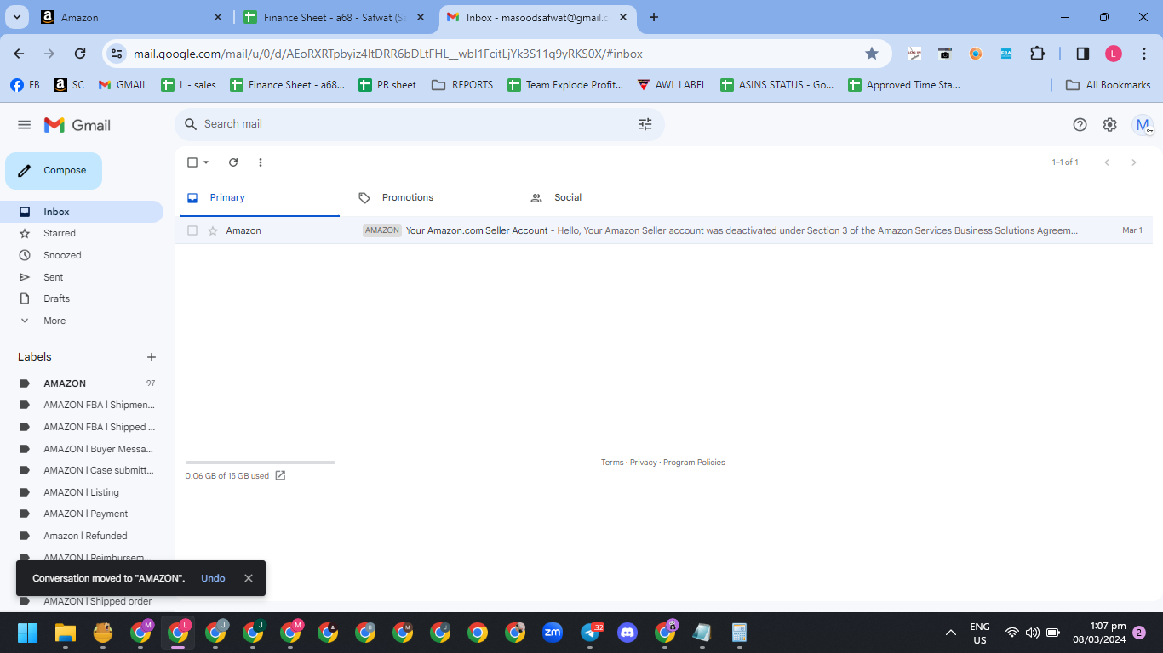Open the tab search dropdown
The width and height of the screenshot is (1163, 653).
point(16,17)
